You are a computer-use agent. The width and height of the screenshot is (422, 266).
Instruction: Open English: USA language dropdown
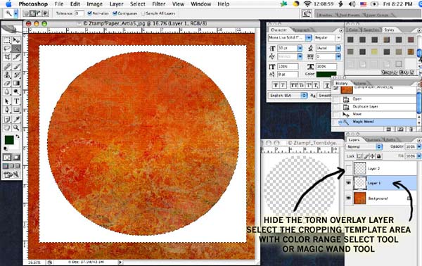pos(288,96)
